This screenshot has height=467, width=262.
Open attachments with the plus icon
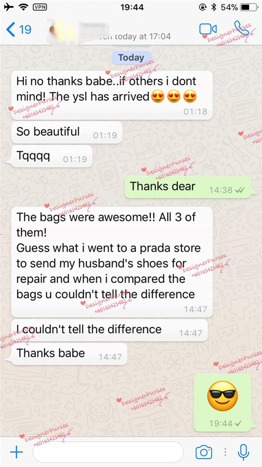click(x=16, y=453)
